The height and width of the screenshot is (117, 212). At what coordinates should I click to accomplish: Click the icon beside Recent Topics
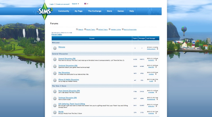[x=85, y=29]
